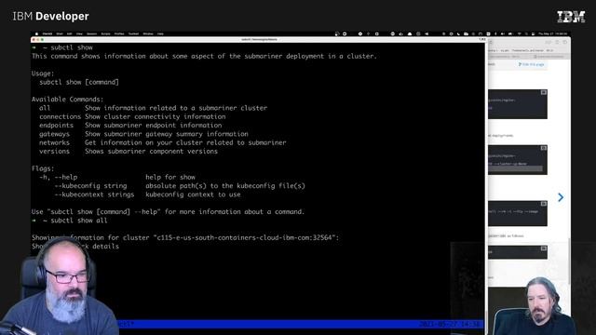596x335 pixels.
Task: Open the Session menu
Action: [x=91, y=33]
